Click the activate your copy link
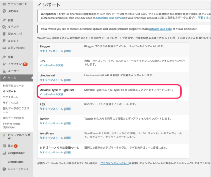This screenshot has height=177, width=211. tap(161, 29)
